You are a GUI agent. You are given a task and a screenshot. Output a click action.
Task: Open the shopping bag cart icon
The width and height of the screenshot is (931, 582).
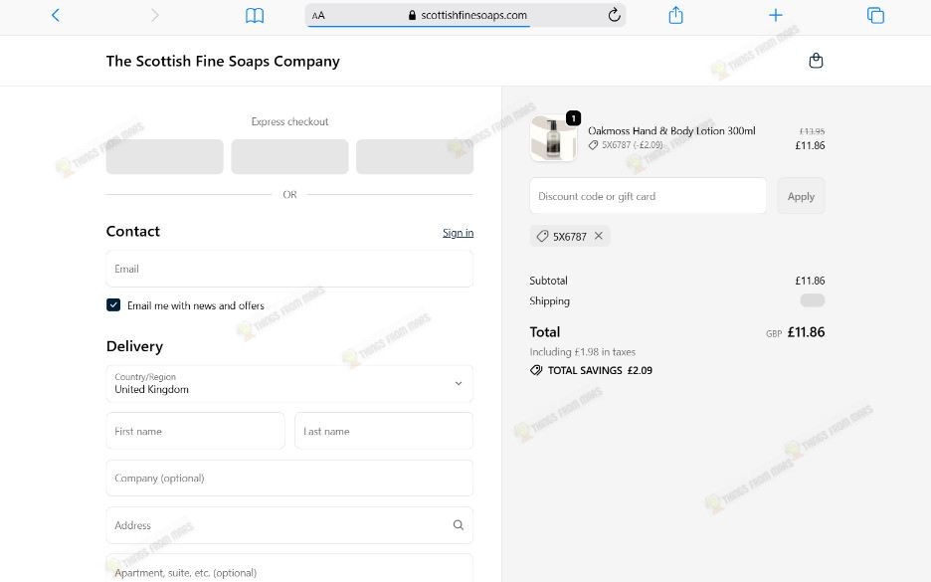(x=816, y=61)
